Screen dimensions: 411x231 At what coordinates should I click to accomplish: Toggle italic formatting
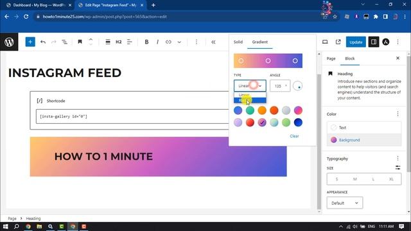[x=157, y=42]
